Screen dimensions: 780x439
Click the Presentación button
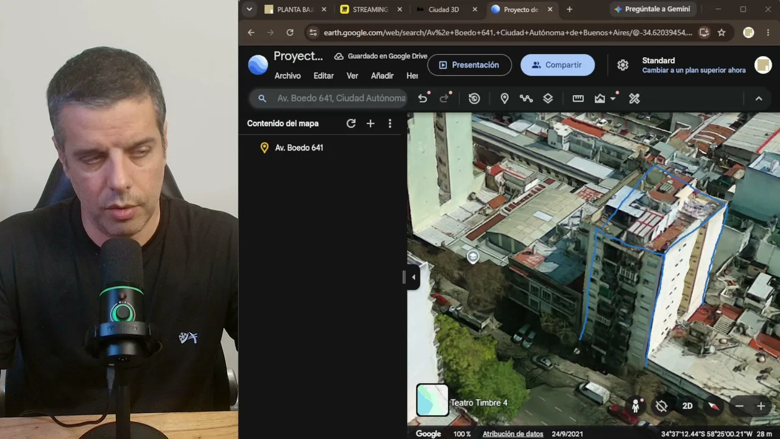(469, 65)
